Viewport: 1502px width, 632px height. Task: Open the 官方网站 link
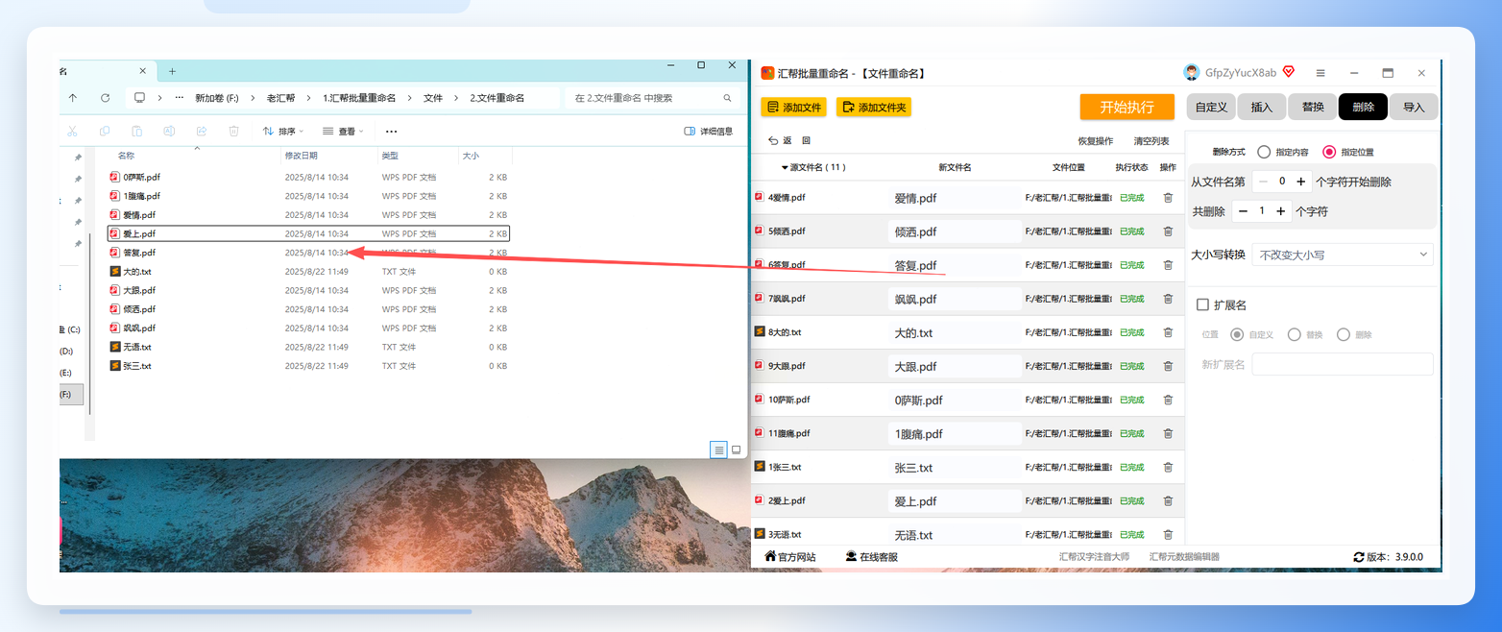point(789,557)
